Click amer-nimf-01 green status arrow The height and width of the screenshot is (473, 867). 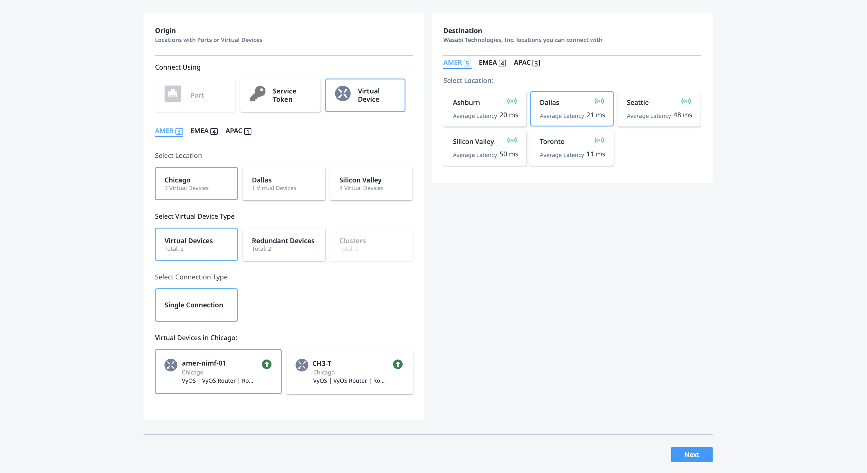tap(267, 364)
